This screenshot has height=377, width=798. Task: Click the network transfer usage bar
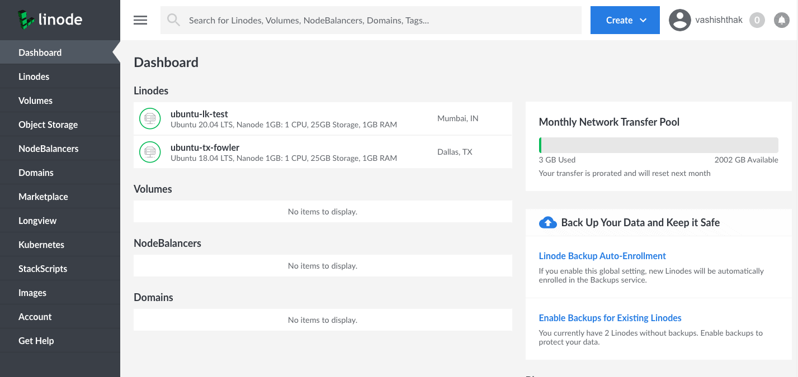pyautogui.click(x=658, y=145)
